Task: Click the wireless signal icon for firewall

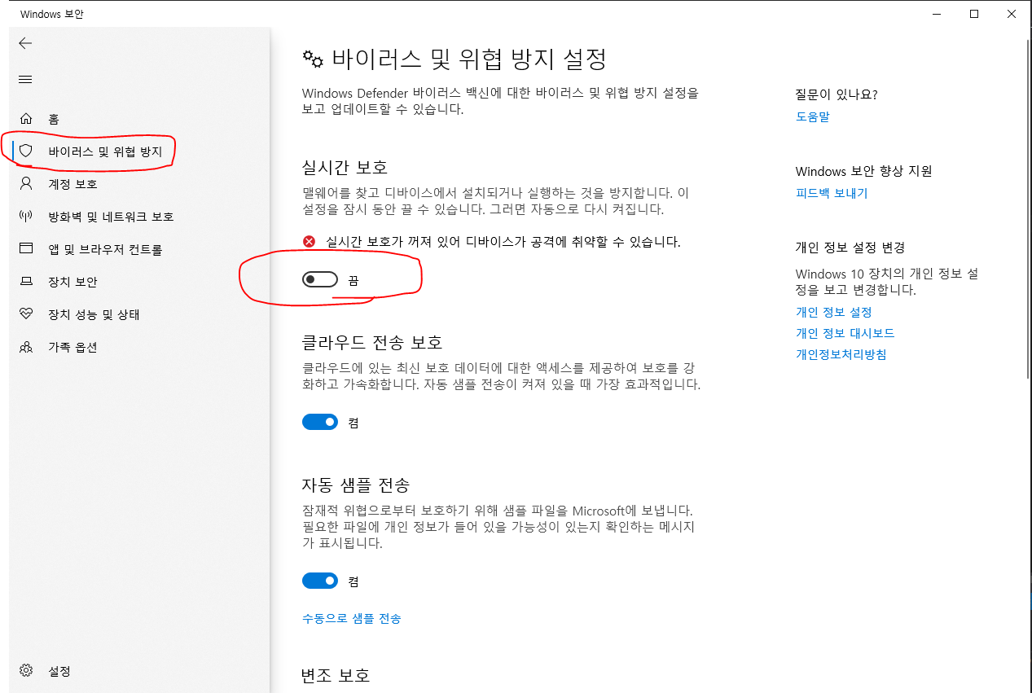Action: pos(26,217)
